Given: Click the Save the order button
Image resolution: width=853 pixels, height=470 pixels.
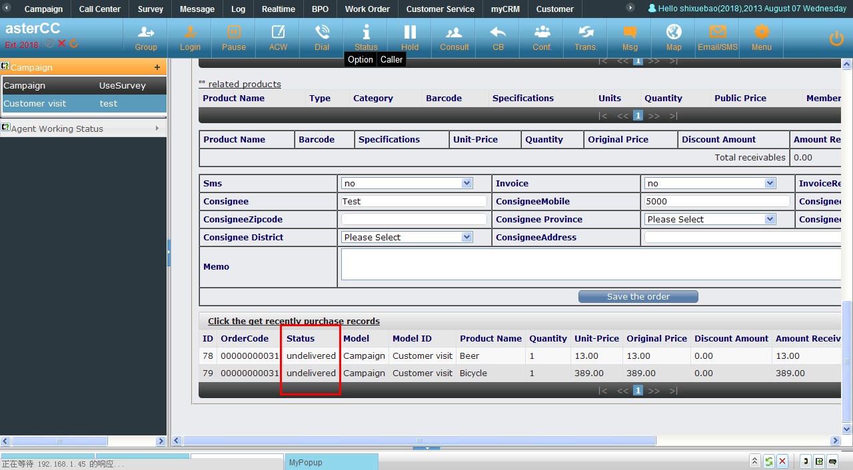Looking at the screenshot, I should [638, 297].
